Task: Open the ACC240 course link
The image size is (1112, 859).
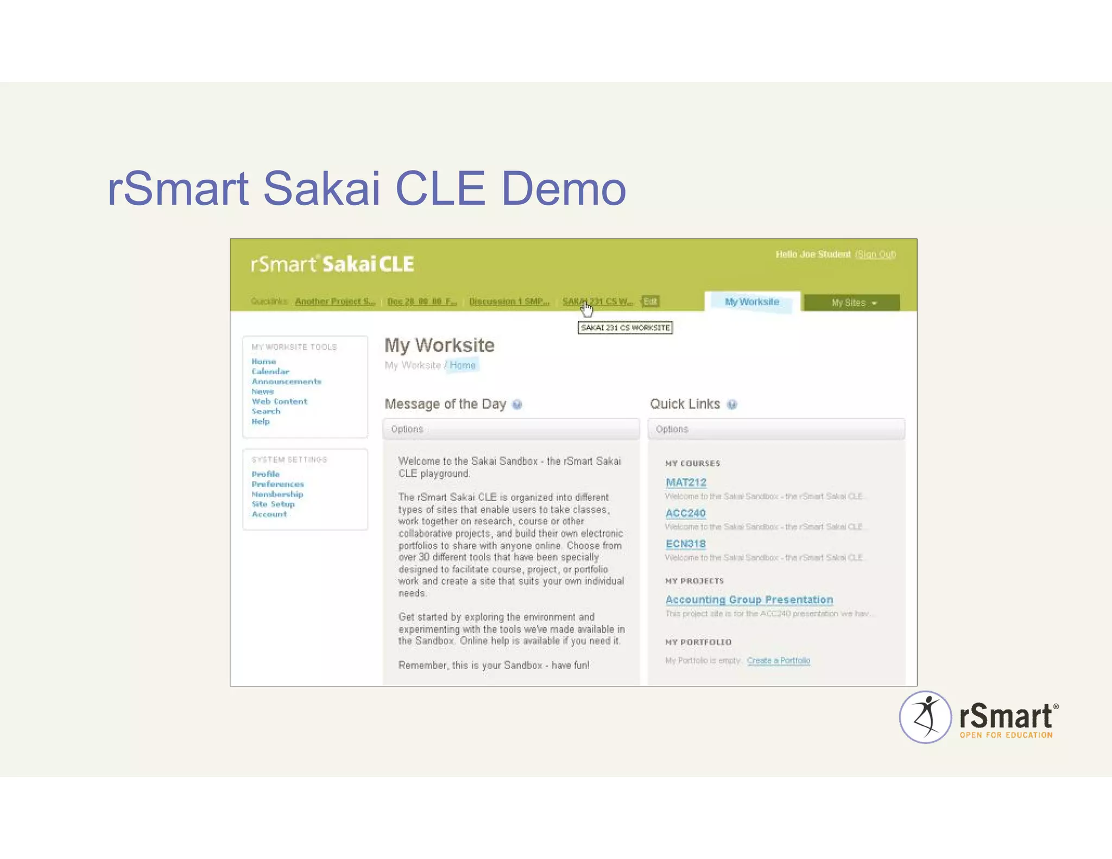Action: tap(686, 513)
